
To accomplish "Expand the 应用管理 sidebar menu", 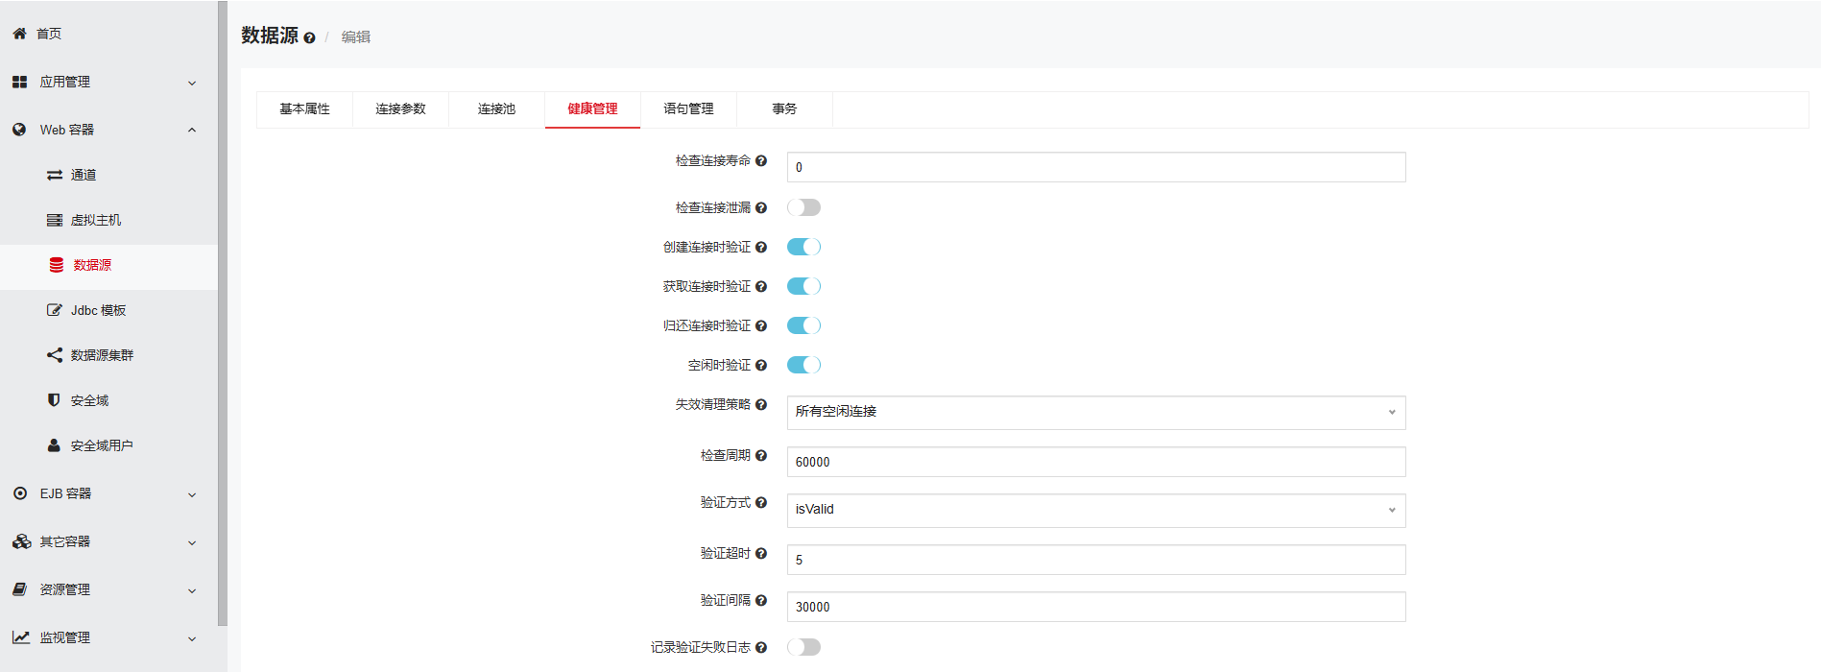I will click(104, 83).
